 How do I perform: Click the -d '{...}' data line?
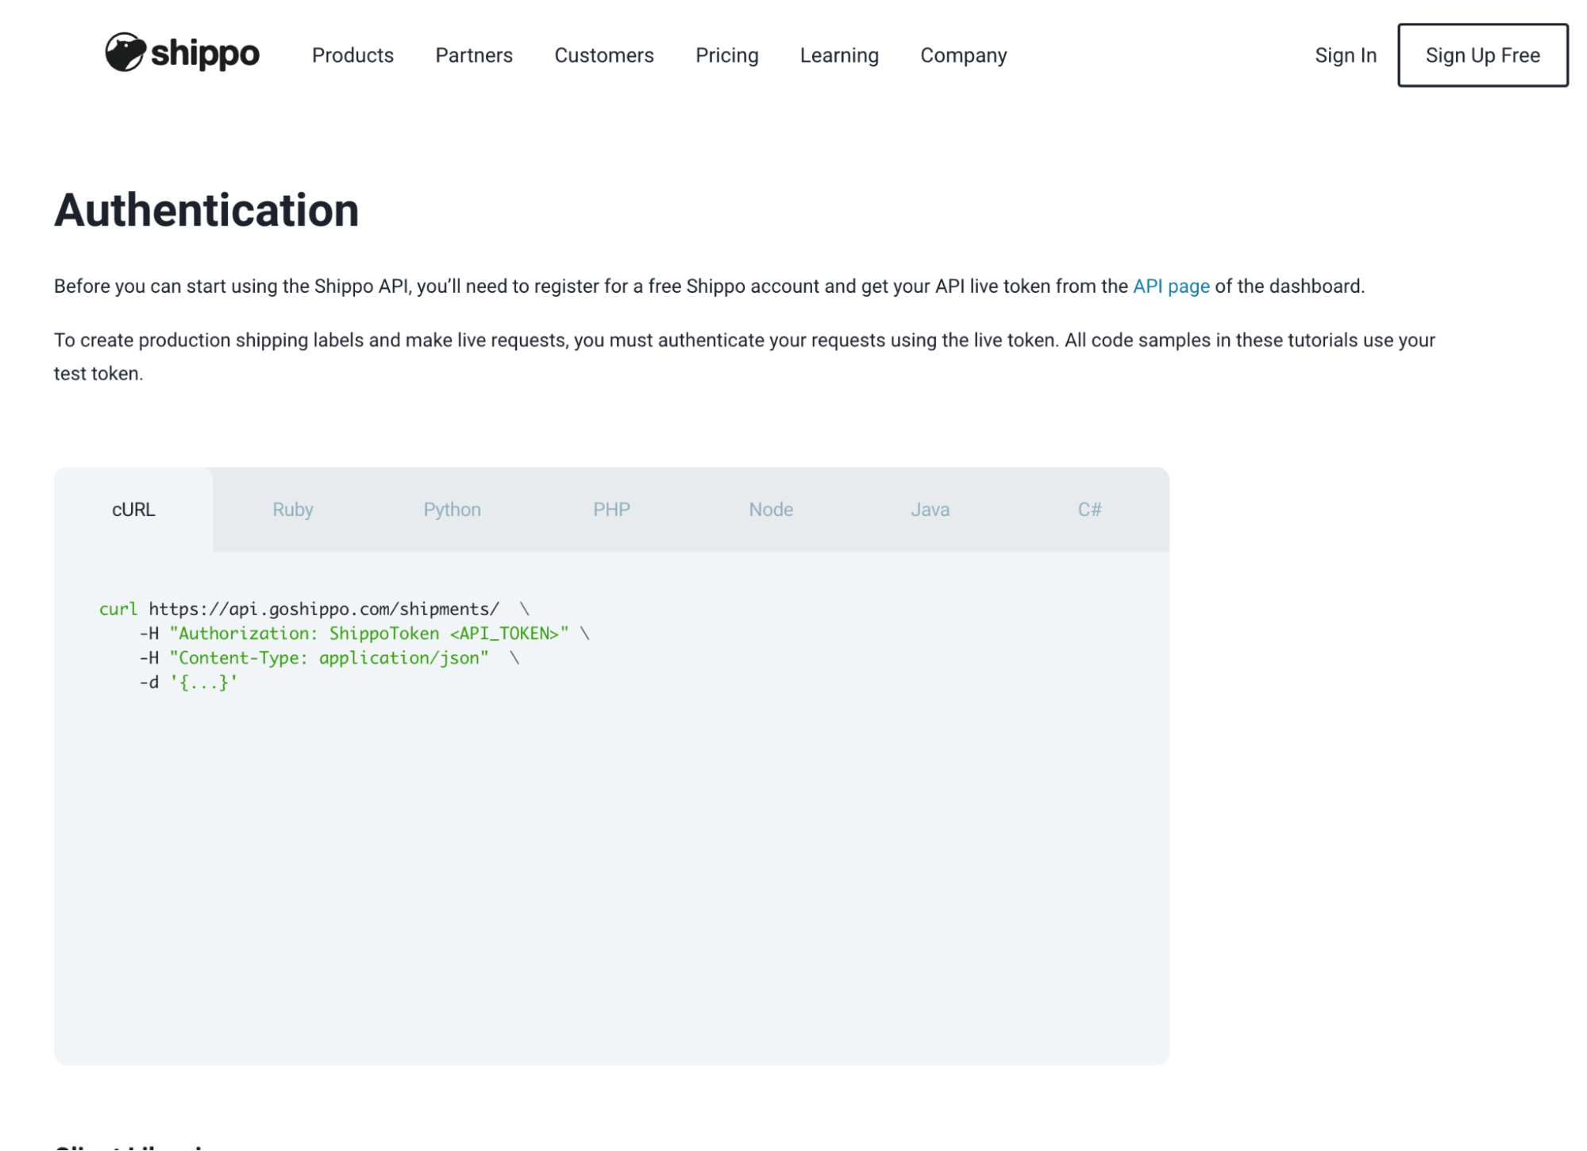coord(188,683)
